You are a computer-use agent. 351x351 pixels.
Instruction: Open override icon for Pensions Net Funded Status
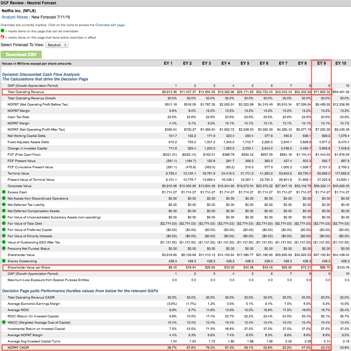point(4,248)
